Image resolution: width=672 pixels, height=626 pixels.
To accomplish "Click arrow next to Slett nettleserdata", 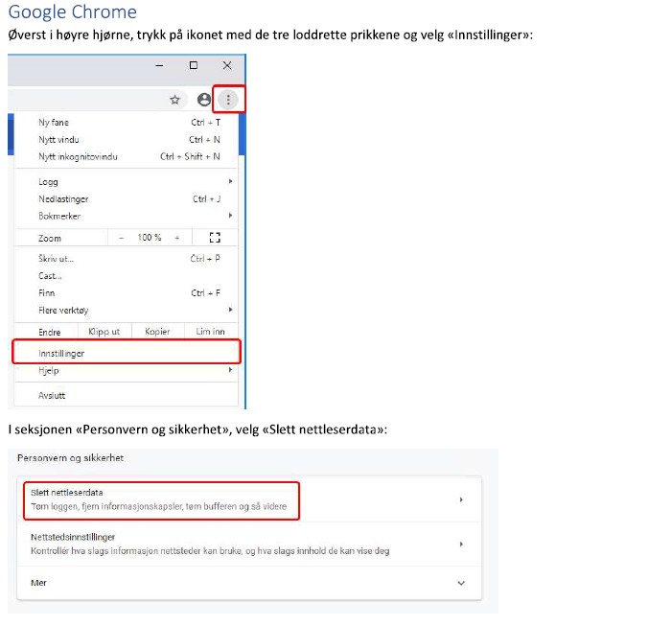I will pyautogui.click(x=461, y=499).
